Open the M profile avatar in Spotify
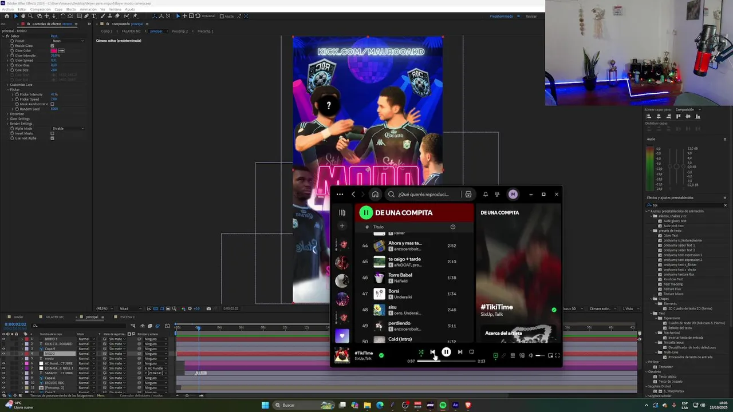 pos(513,195)
